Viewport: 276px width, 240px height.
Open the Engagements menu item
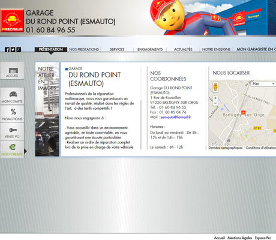[150, 49]
